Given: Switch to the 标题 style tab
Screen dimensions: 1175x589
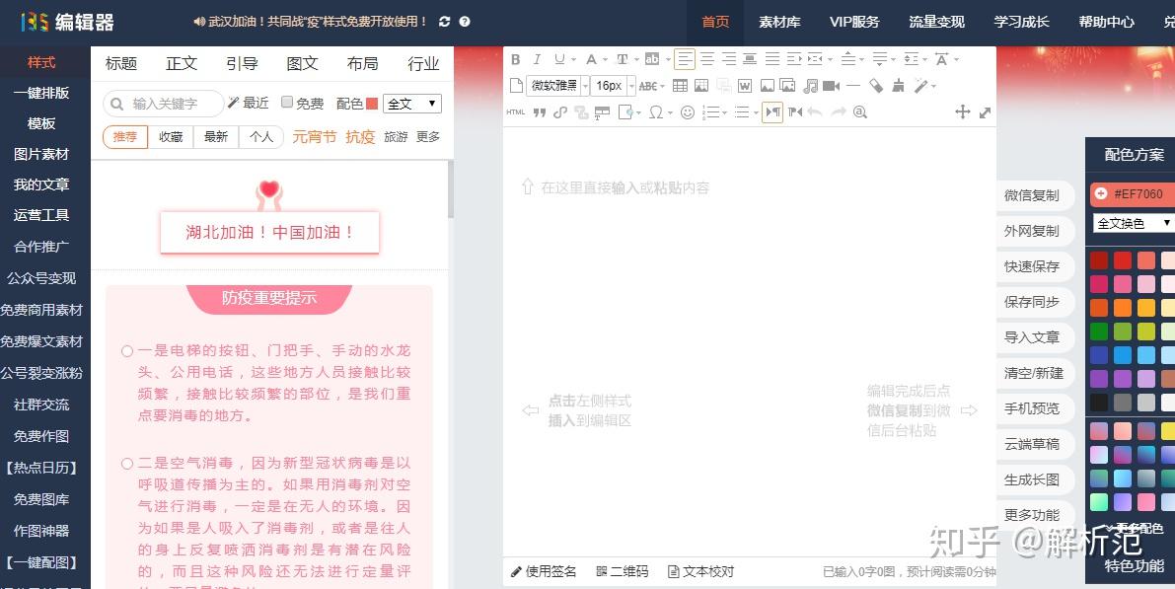Looking at the screenshot, I should click(x=121, y=64).
